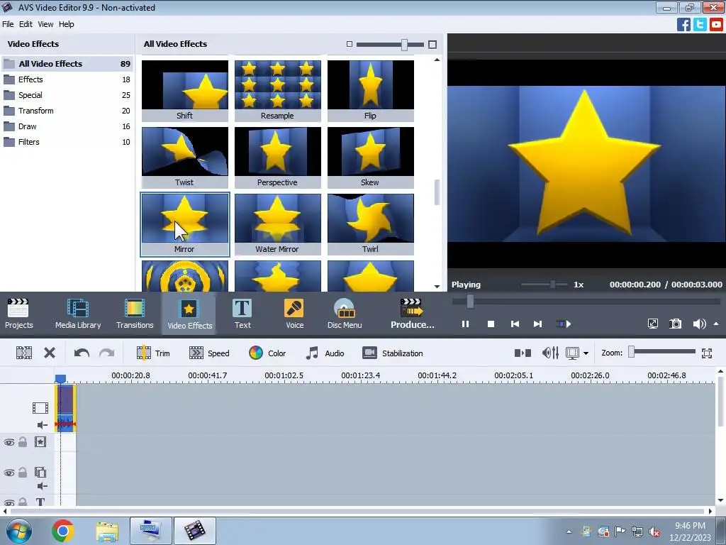This screenshot has width=726, height=545.
Task: Select the Filters category folder
Action: [x=67, y=142]
